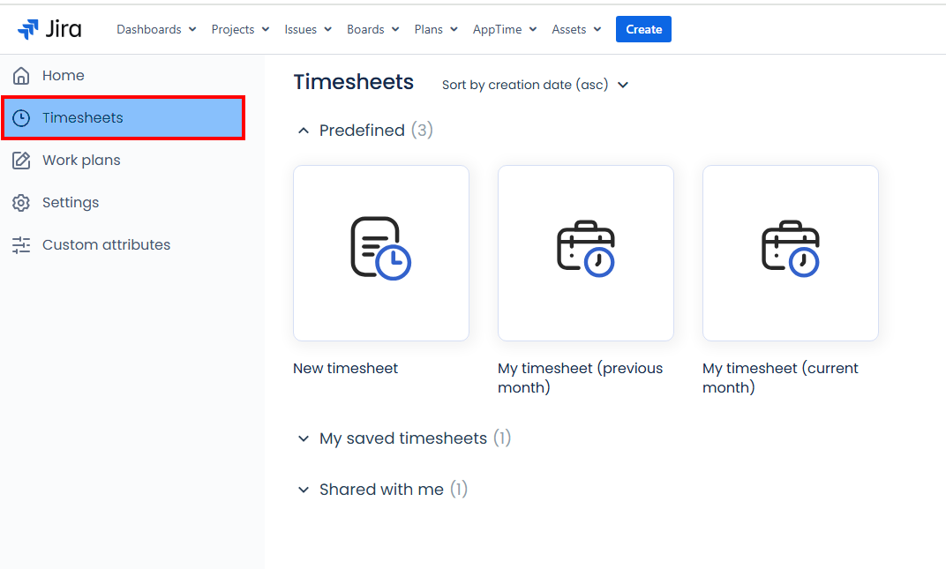Click the Home house icon in sidebar

coord(21,76)
